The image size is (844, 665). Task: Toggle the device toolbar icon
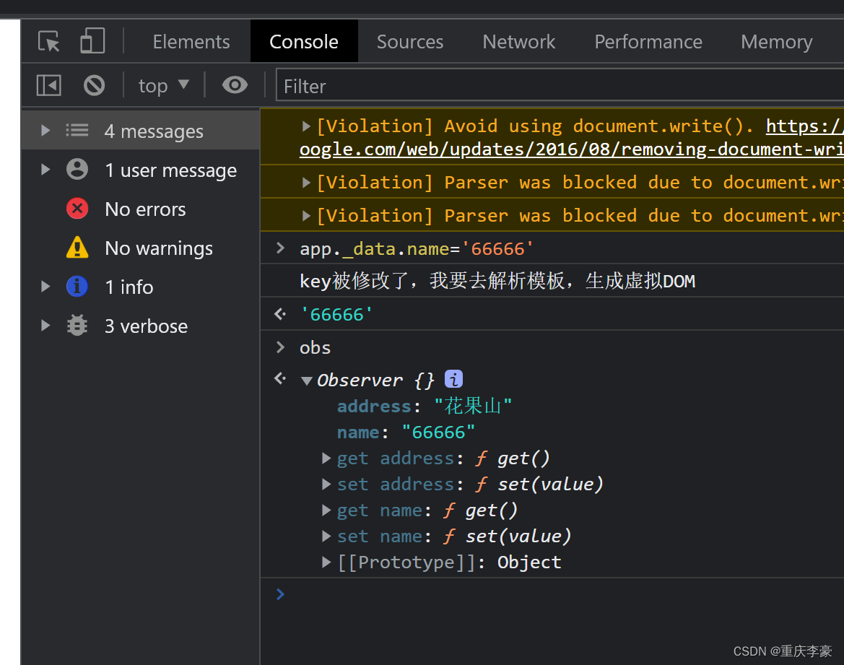coord(92,41)
